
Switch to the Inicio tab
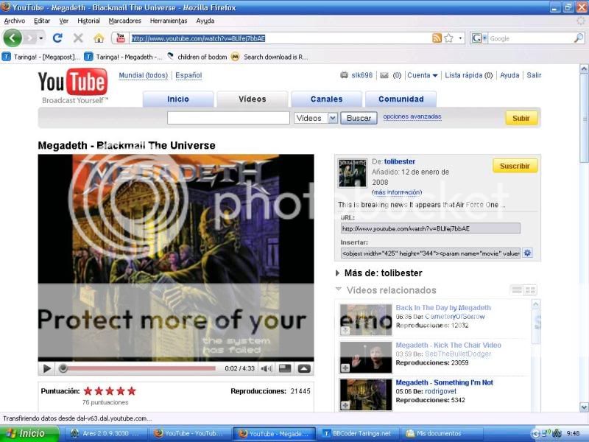point(178,99)
